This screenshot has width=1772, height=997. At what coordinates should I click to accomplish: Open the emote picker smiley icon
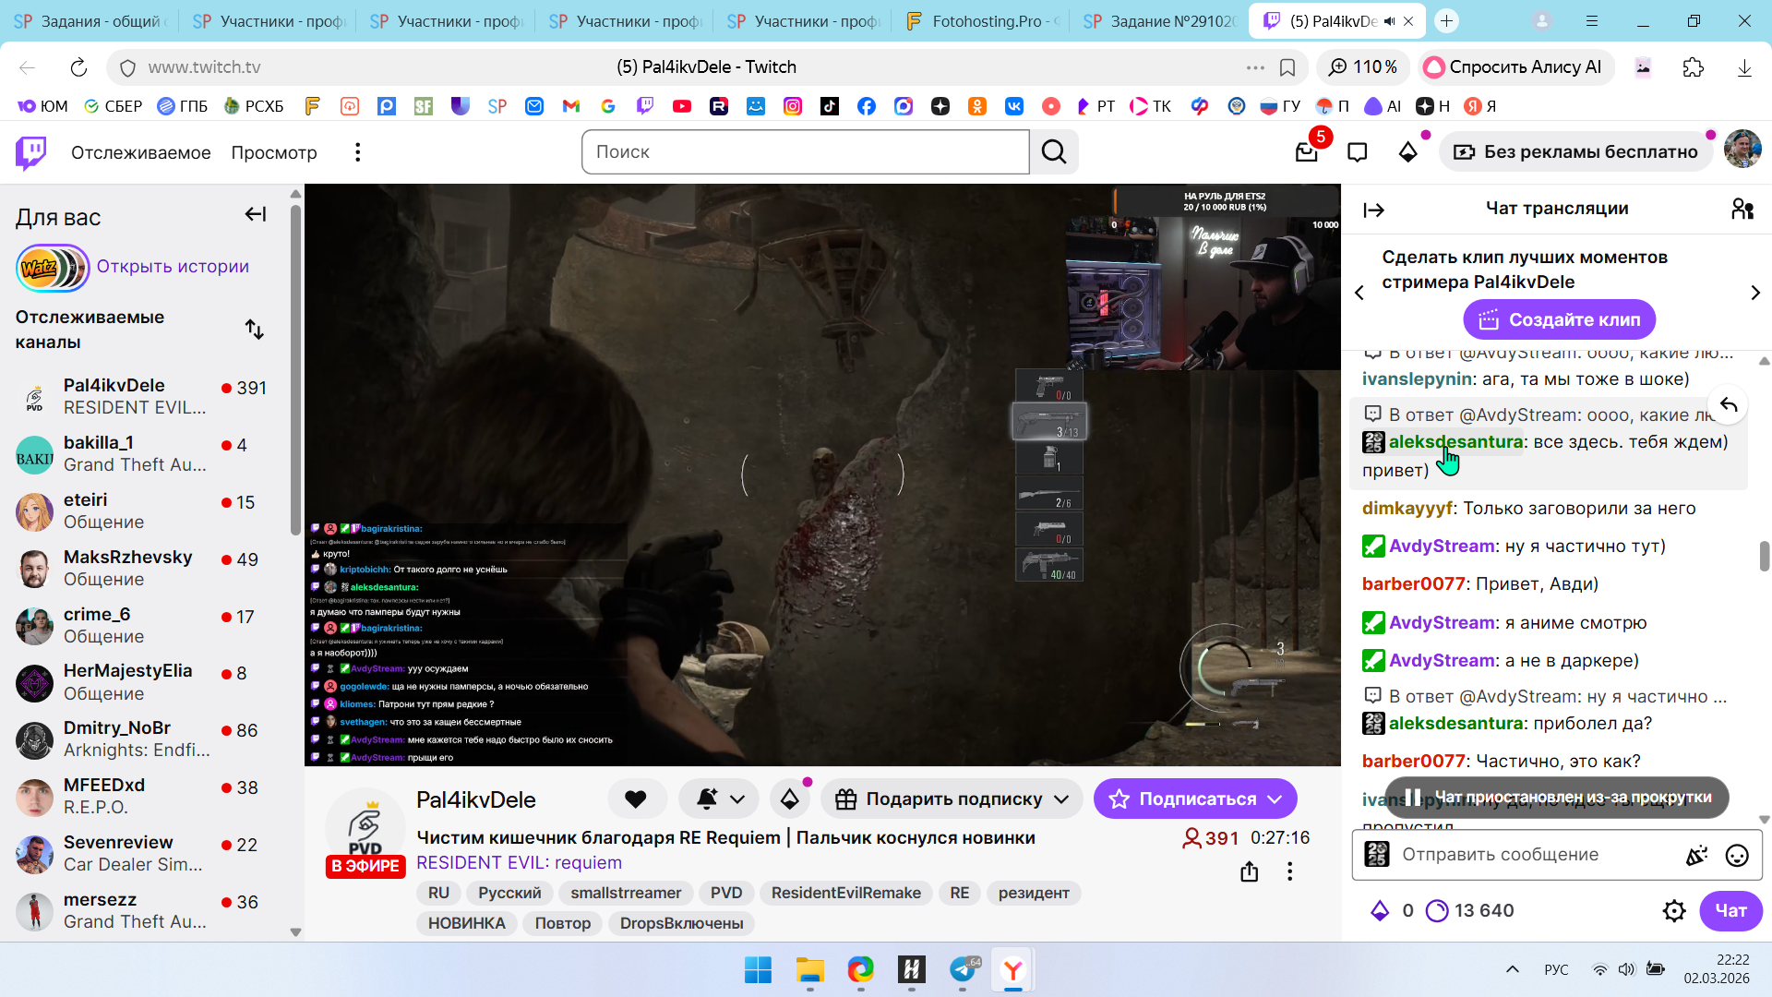pos(1737,856)
